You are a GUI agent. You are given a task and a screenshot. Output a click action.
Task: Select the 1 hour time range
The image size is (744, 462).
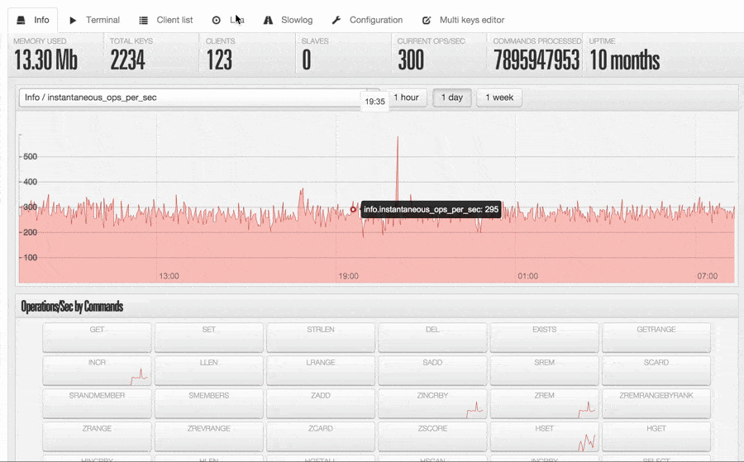click(x=406, y=98)
